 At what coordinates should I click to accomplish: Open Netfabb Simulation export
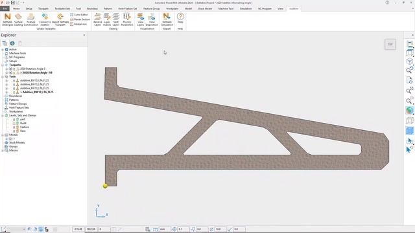[167, 19]
